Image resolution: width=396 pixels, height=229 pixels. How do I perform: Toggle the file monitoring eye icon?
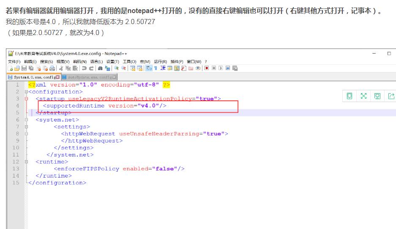[x=198, y=68]
